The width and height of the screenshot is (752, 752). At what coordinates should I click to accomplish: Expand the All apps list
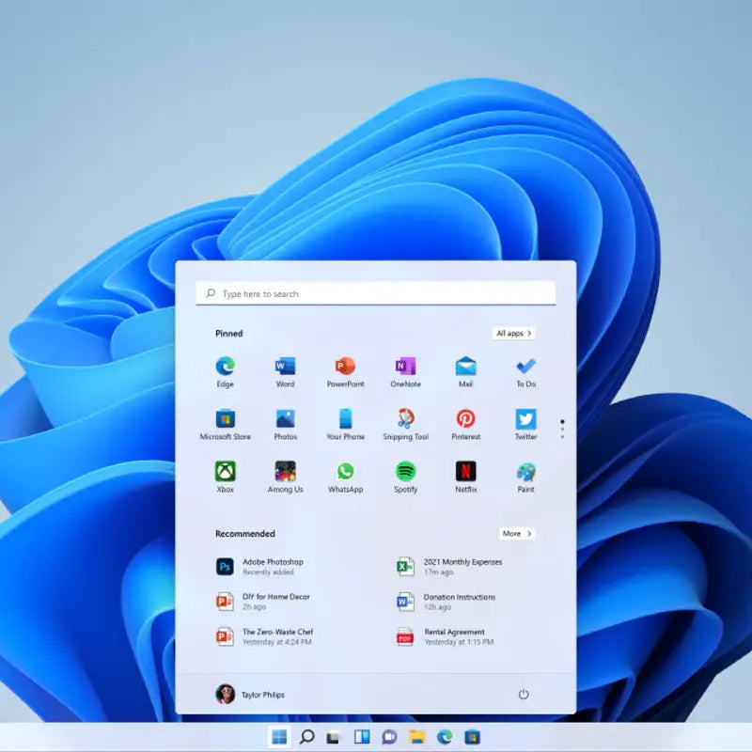pyautogui.click(x=513, y=334)
